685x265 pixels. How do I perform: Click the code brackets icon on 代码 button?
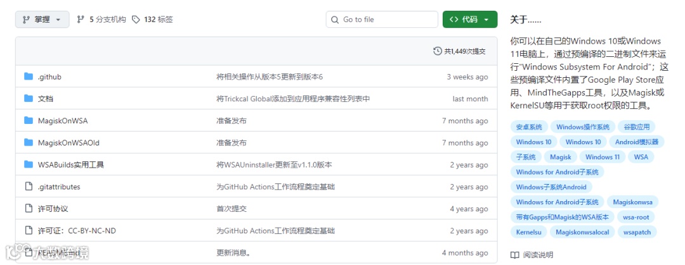(x=454, y=20)
